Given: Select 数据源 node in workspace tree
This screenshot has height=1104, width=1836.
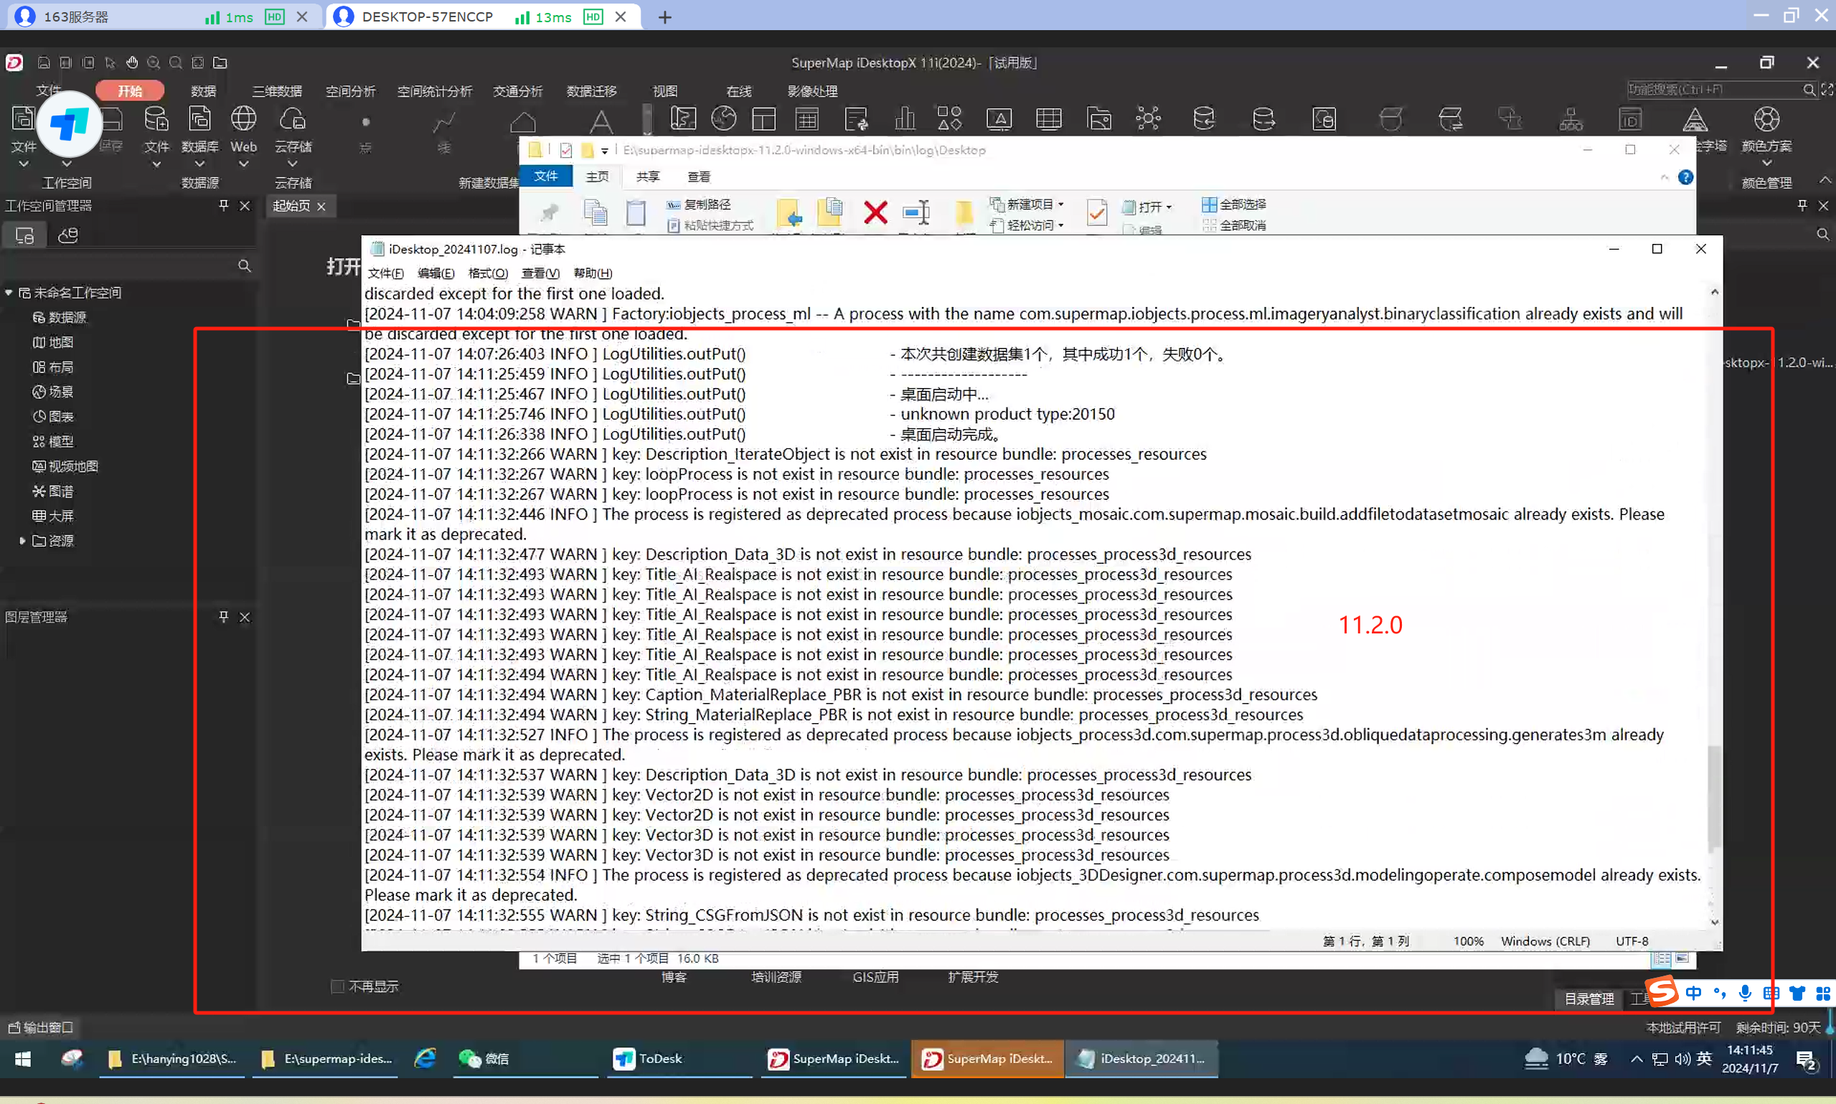Looking at the screenshot, I should 60,318.
